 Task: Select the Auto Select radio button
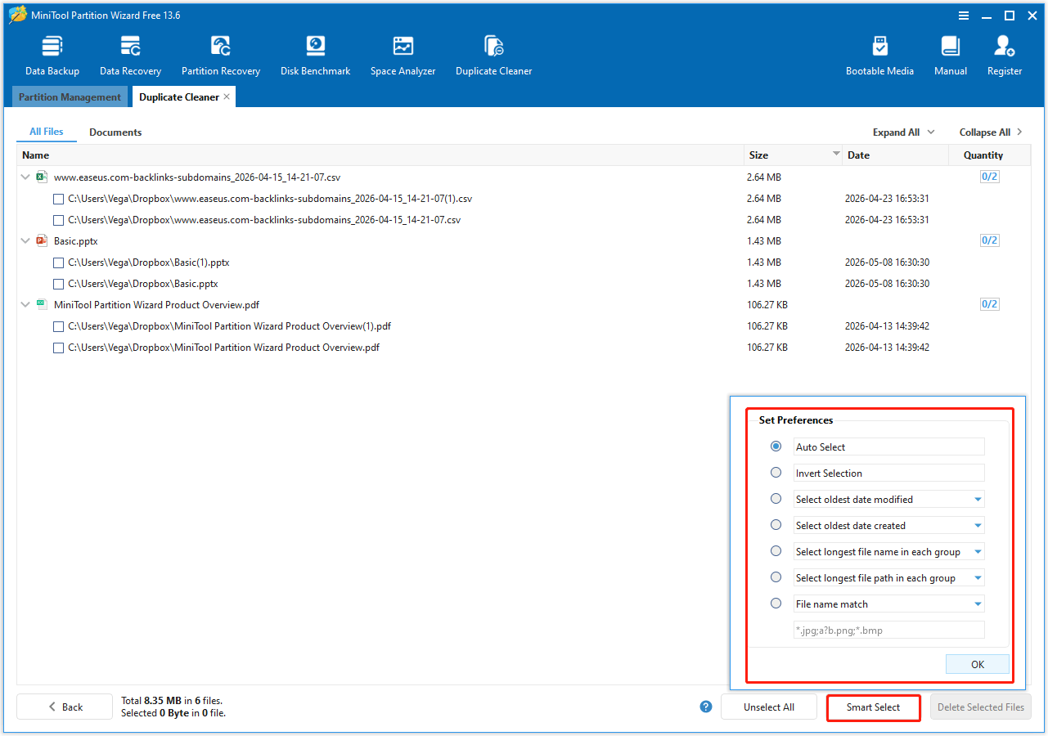tap(776, 447)
